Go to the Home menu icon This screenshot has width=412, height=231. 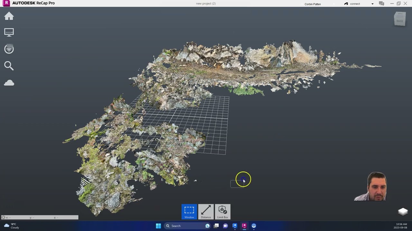click(9, 16)
